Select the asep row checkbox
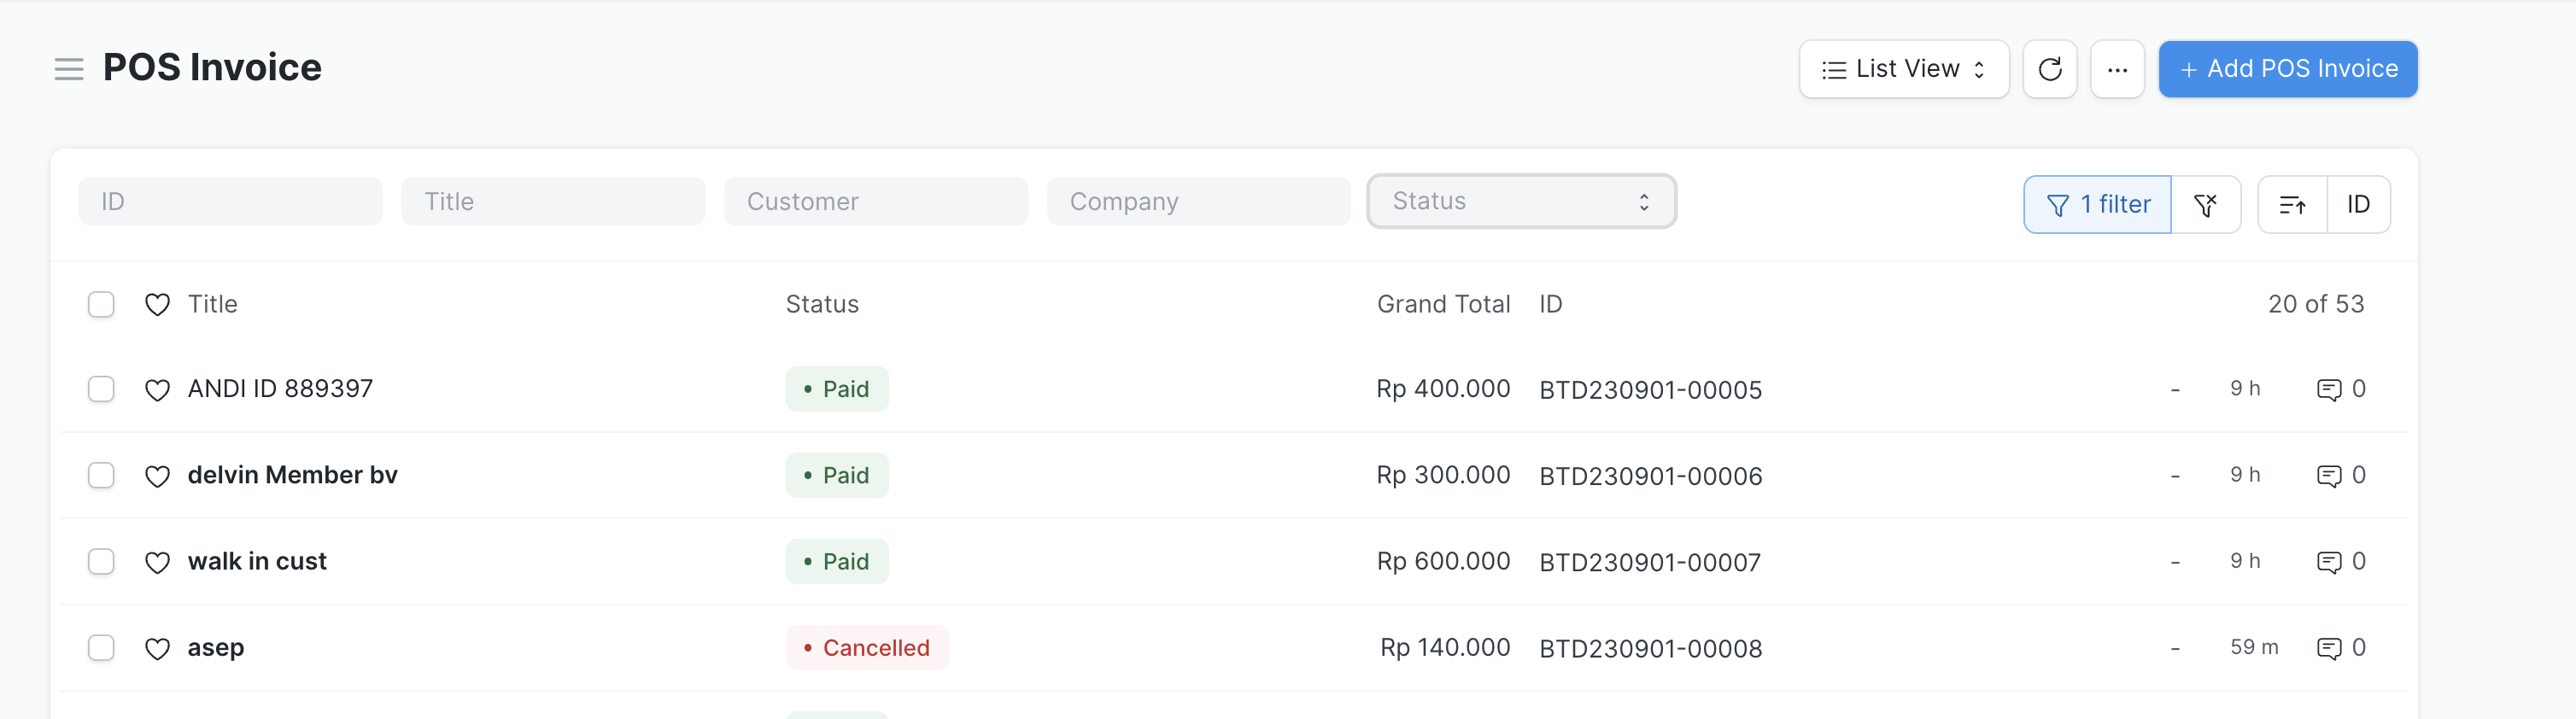 coord(101,648)
